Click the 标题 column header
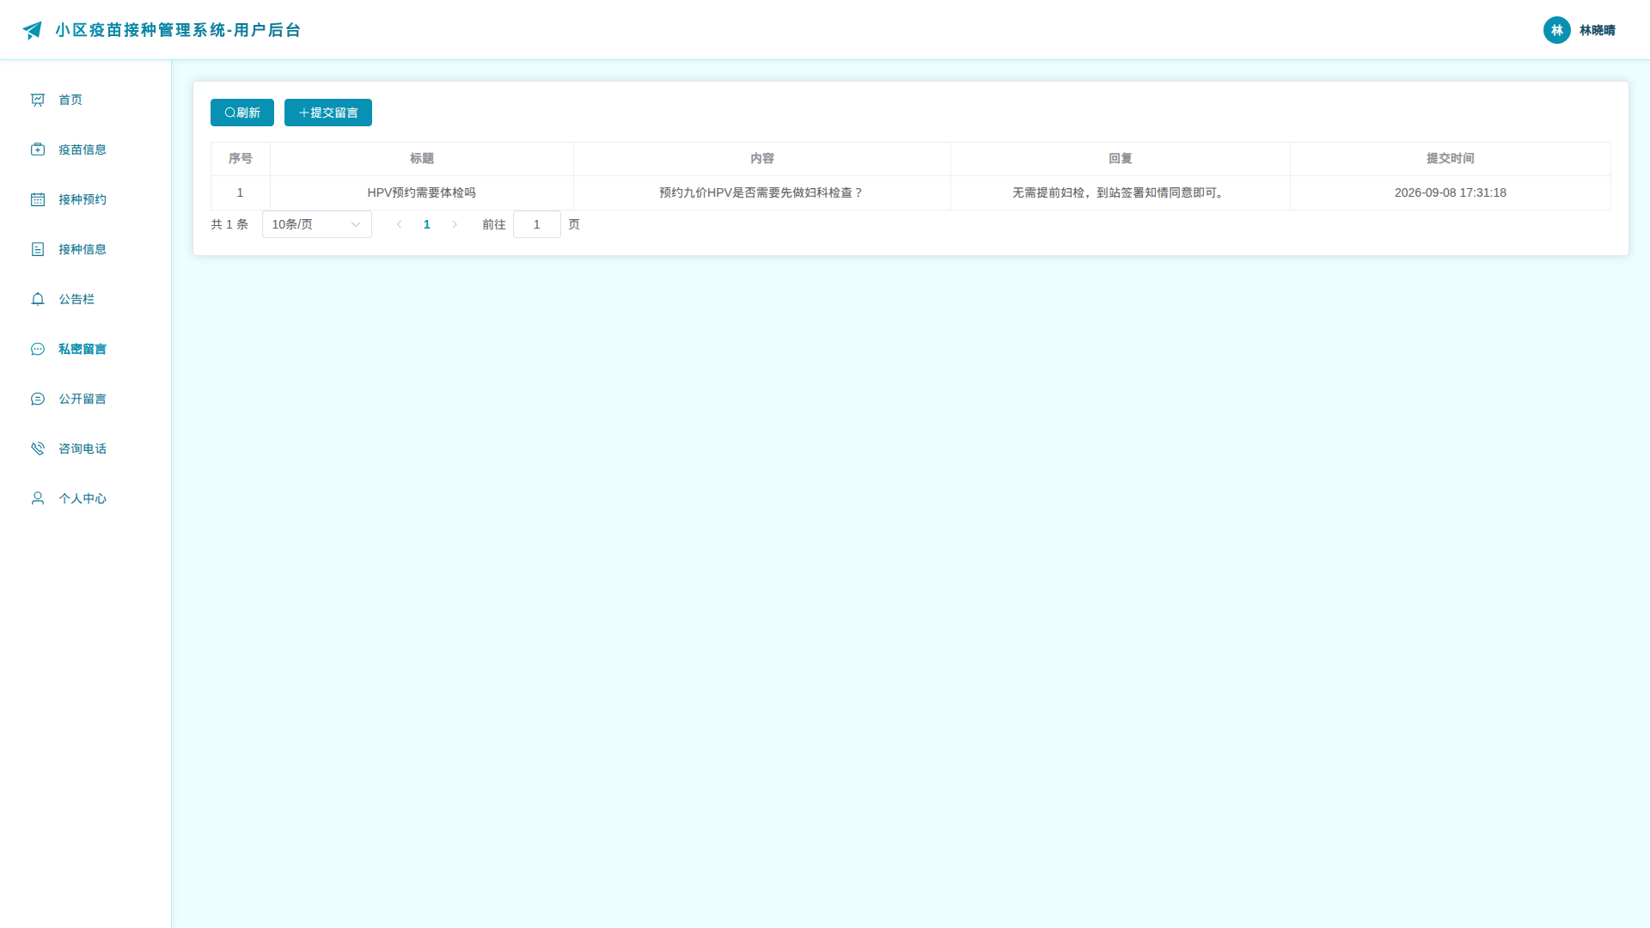This screenshot has width=1650, height=928. point(422,159)
